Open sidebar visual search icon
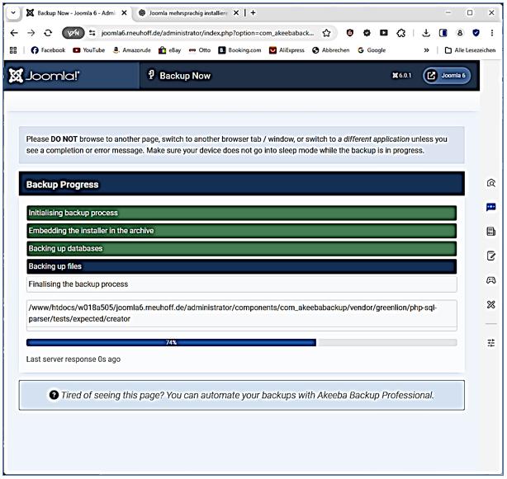Screen dimensions: 507x479 (491, 183)
